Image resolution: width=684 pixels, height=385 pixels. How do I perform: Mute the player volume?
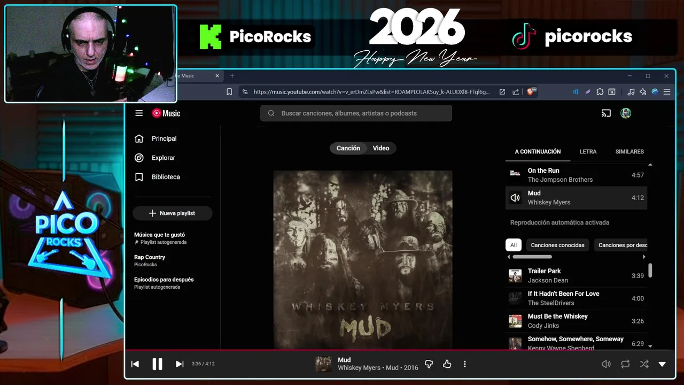(x=606, y=364)
